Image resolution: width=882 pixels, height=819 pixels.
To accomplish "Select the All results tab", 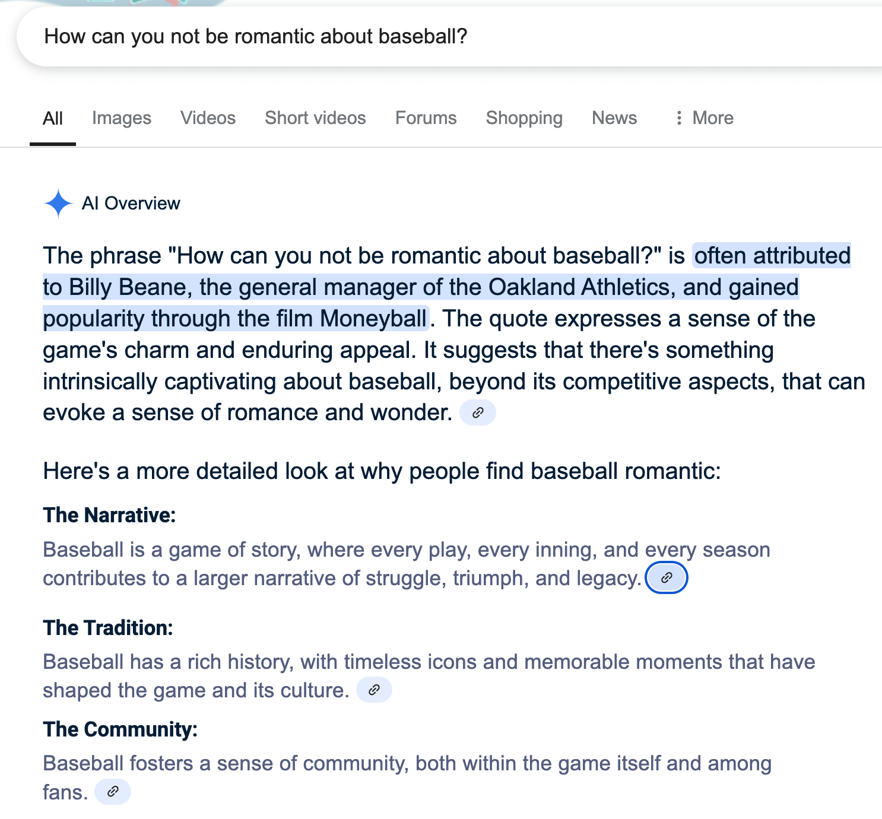I will pos(53,118).
